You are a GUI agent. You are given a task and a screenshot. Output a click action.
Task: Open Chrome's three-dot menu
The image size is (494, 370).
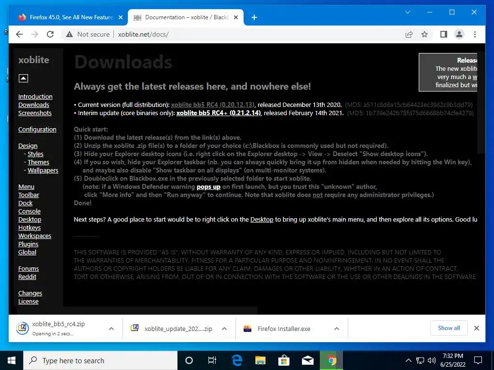point(475,34)
